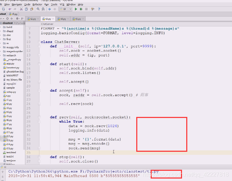
Task: Click the t3 run tab at bottom
Action: coord(4,167)
